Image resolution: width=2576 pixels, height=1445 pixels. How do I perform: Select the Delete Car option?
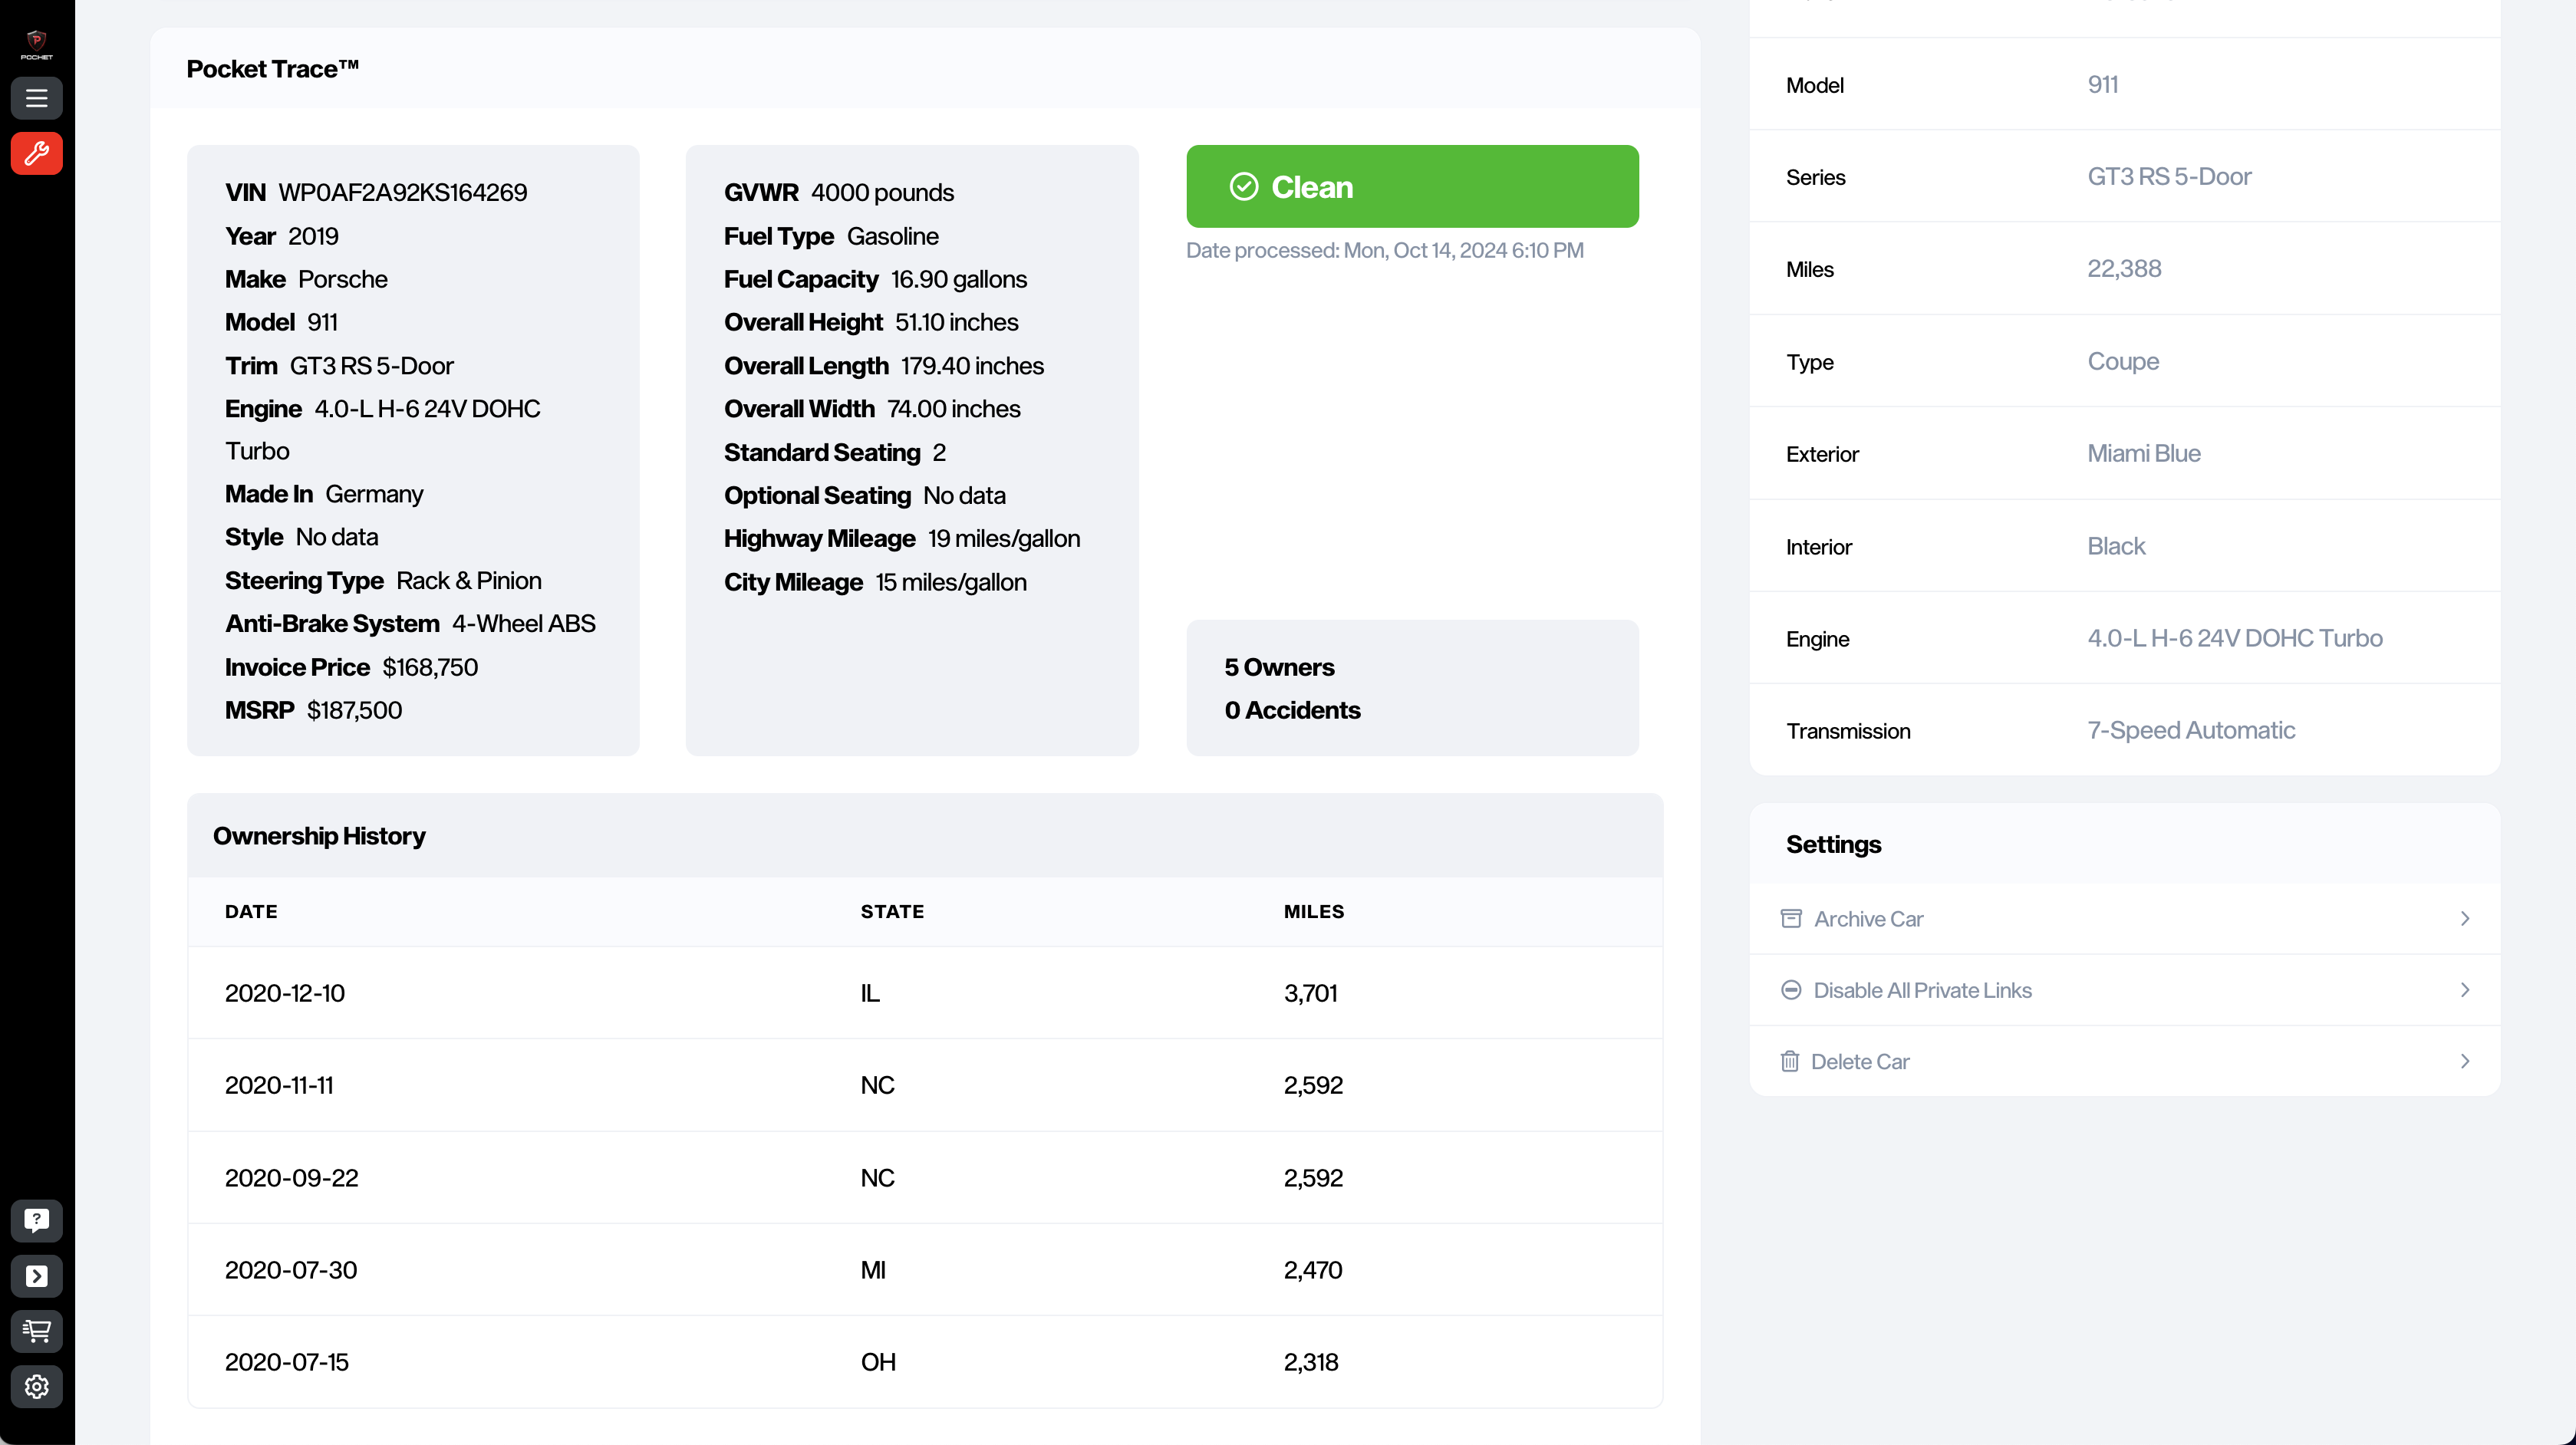(x=1860, y=1061)
